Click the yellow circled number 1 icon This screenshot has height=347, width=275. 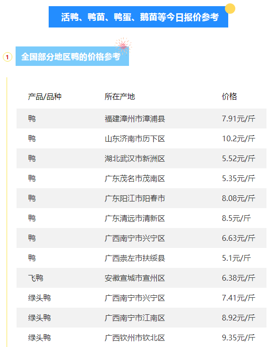7,57
